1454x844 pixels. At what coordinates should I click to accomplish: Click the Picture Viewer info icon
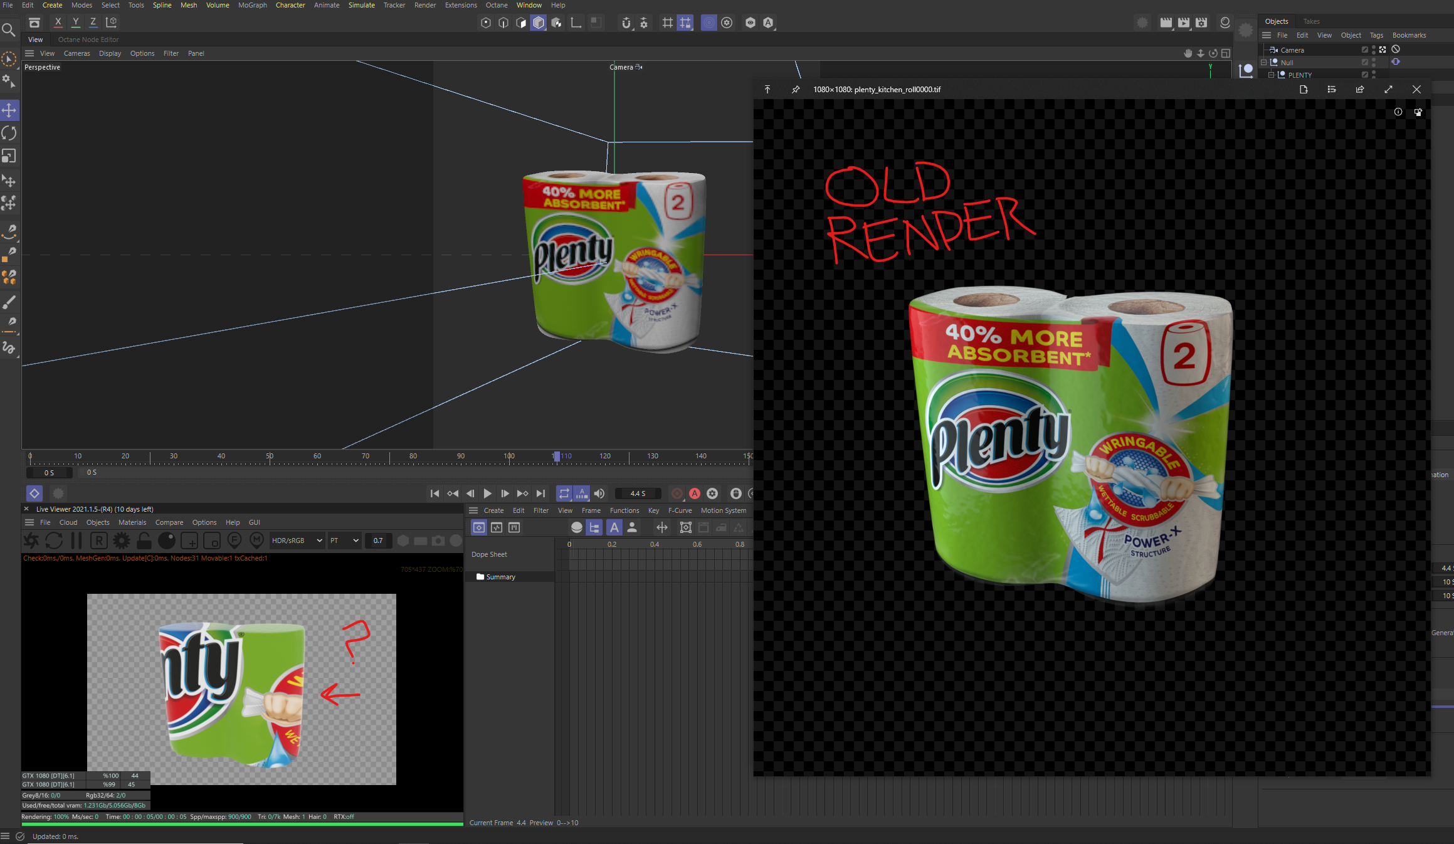click(1398, 112)
